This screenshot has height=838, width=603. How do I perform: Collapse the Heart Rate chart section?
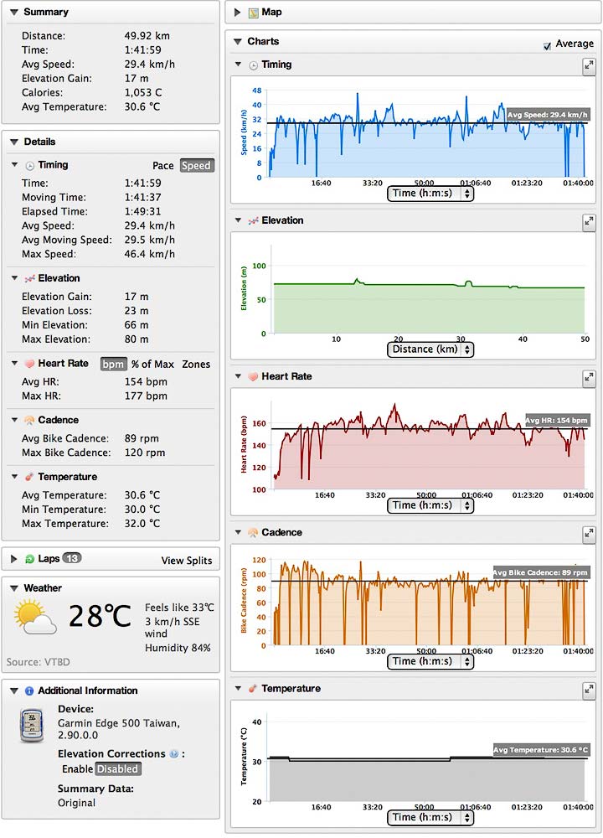tap(238, 376)
